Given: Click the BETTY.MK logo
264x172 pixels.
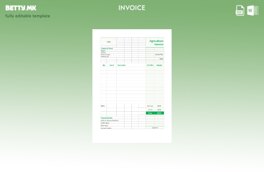Looking at the screenshot, I should (x=21, y=8).
